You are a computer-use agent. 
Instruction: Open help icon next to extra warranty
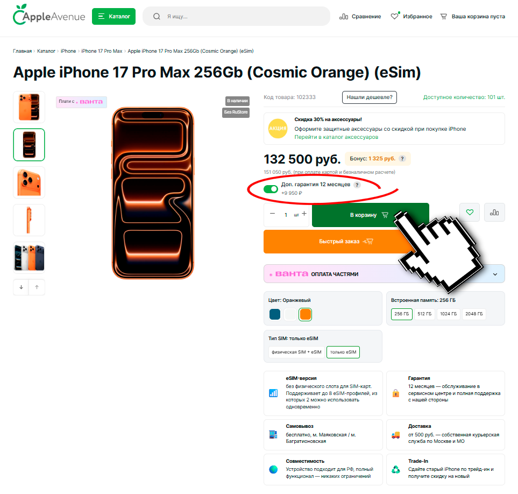pyautogui.click(x=357, y=185)
